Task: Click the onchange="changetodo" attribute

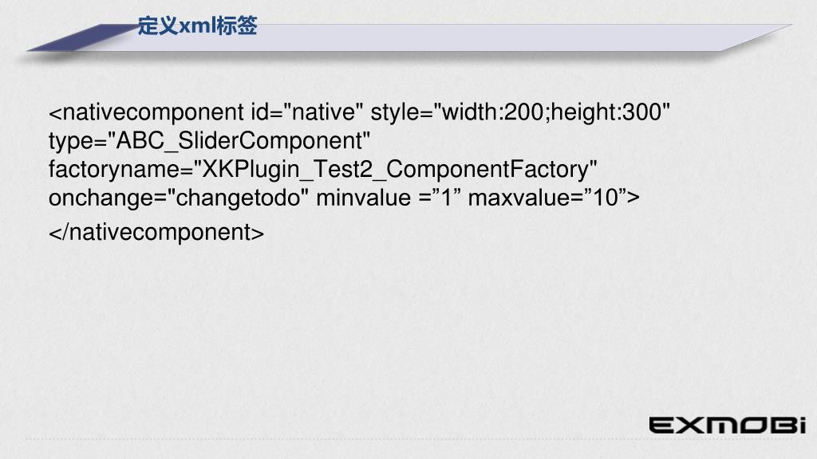Action: pos(178,198)
